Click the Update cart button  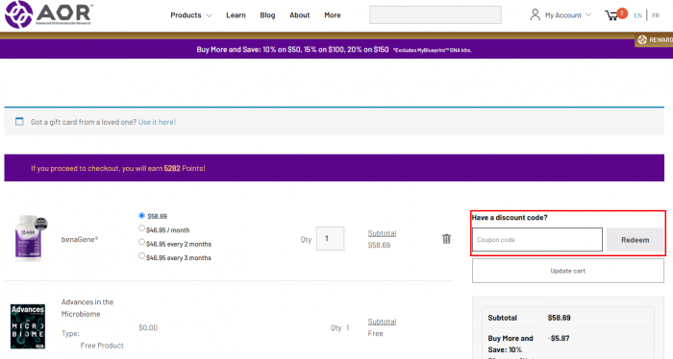pyautogui.click(x=568, y=271)
